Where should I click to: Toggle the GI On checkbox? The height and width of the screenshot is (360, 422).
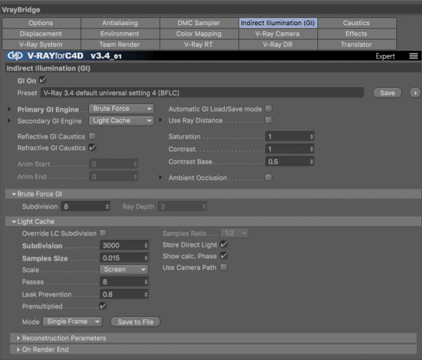tap(42, 80)
